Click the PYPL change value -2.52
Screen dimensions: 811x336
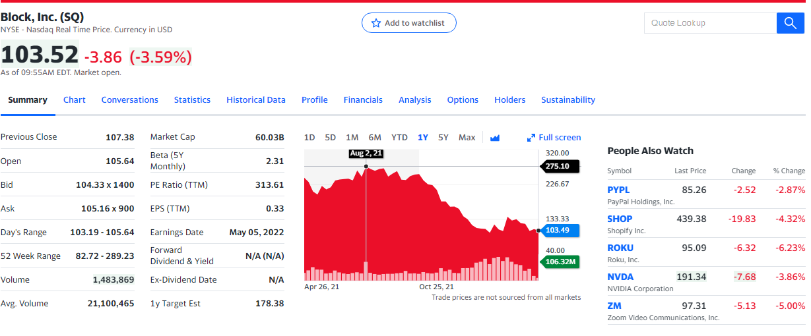click(744, 190)
